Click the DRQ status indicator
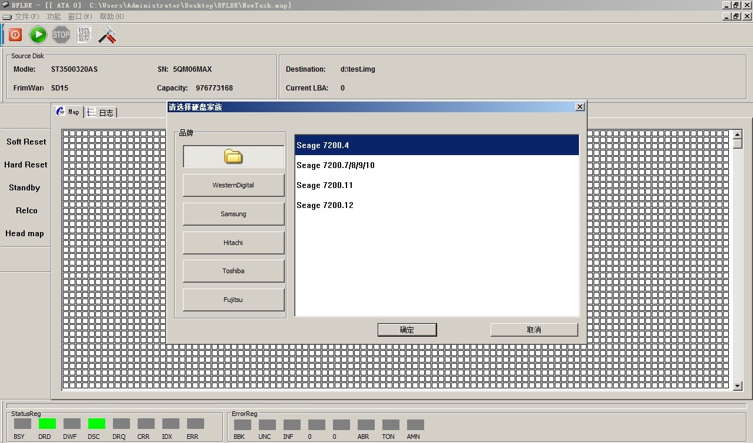 [121, 424]
